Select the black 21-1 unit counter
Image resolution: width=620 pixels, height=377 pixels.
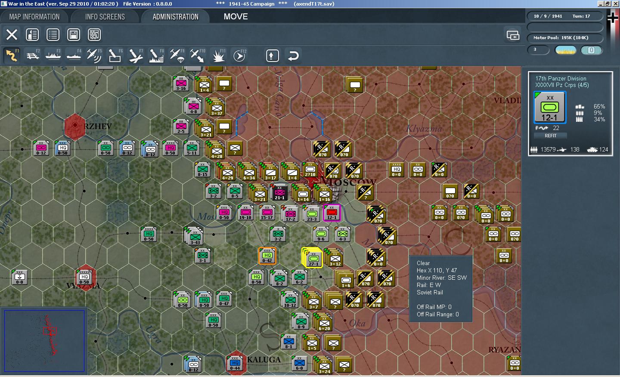pyautogui.click(x=279, y=192)
